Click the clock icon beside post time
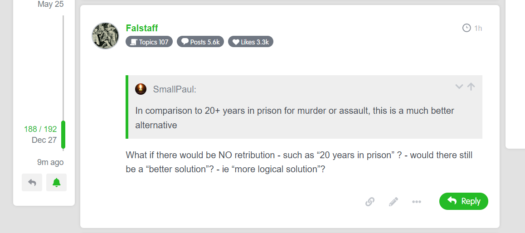 click(467, 28)
